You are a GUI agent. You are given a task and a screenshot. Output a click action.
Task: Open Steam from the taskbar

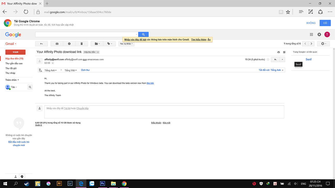point(27,184)
